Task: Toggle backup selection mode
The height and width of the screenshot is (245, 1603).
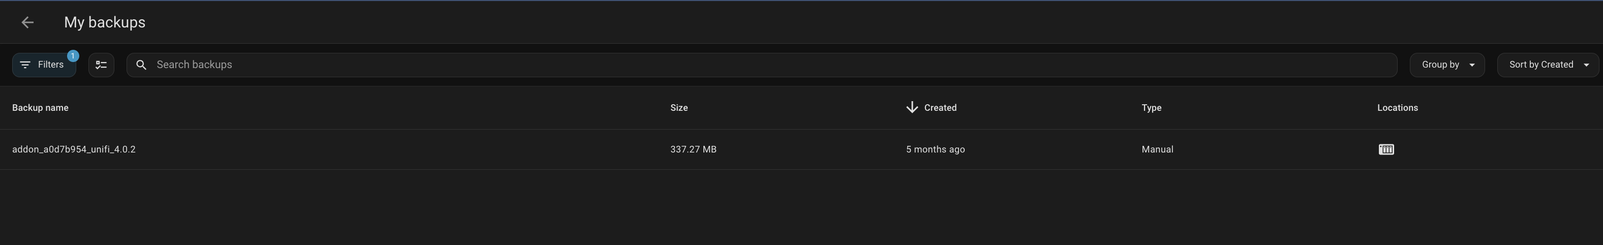Action: pos(102,65)
